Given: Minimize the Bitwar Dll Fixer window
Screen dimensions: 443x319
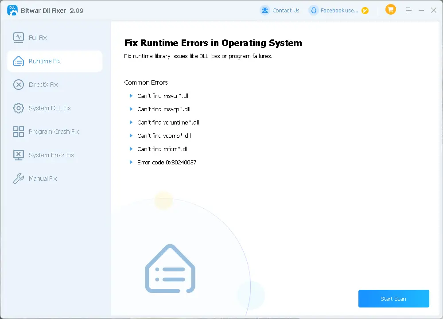Looking at the screenshot, I should tap(421, 10).
